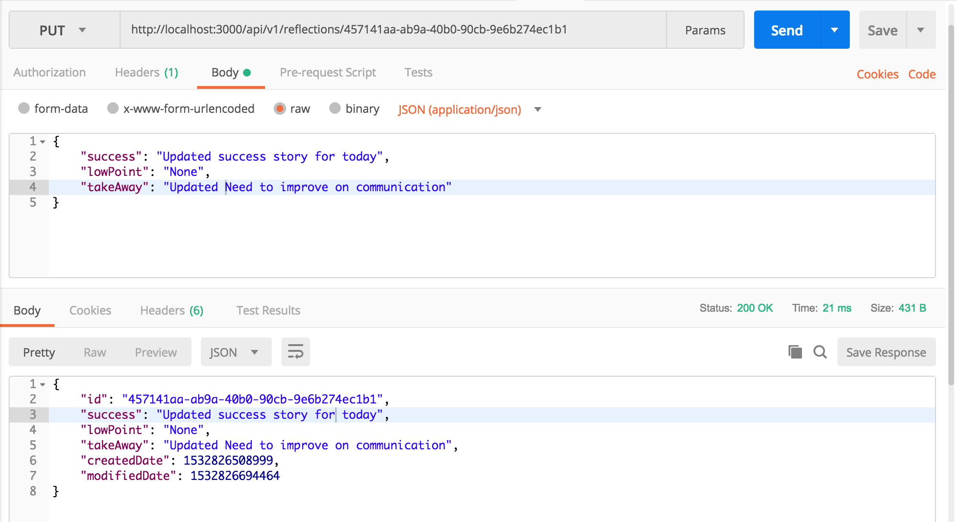Toggle the wrap lines icon button
Viewport: 957px width, 522px height.
tap(295, 352)
